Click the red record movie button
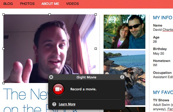173x112 pixels. click(x=58, y=89)
